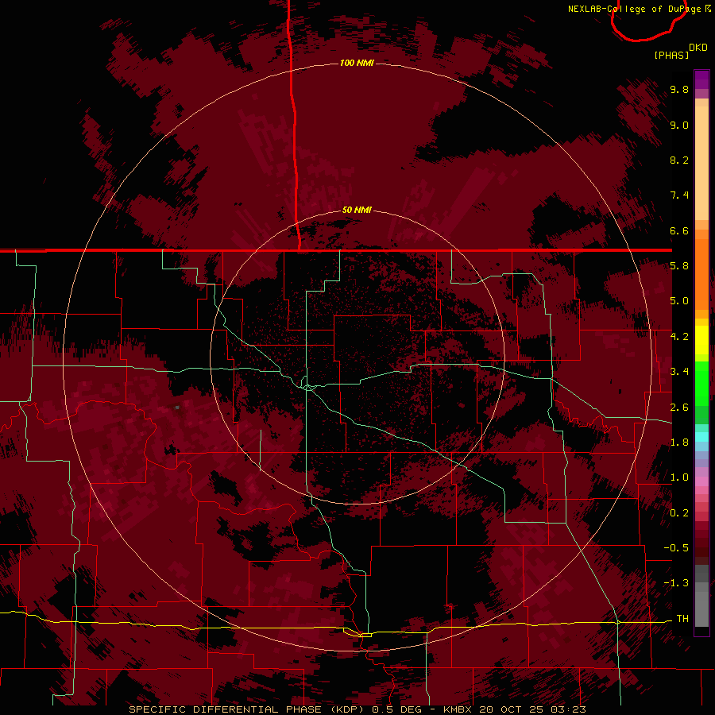This screenshot has width=715, height=715.
Task: Click the 3.4 value on the color scale
Action: (679, 372)
